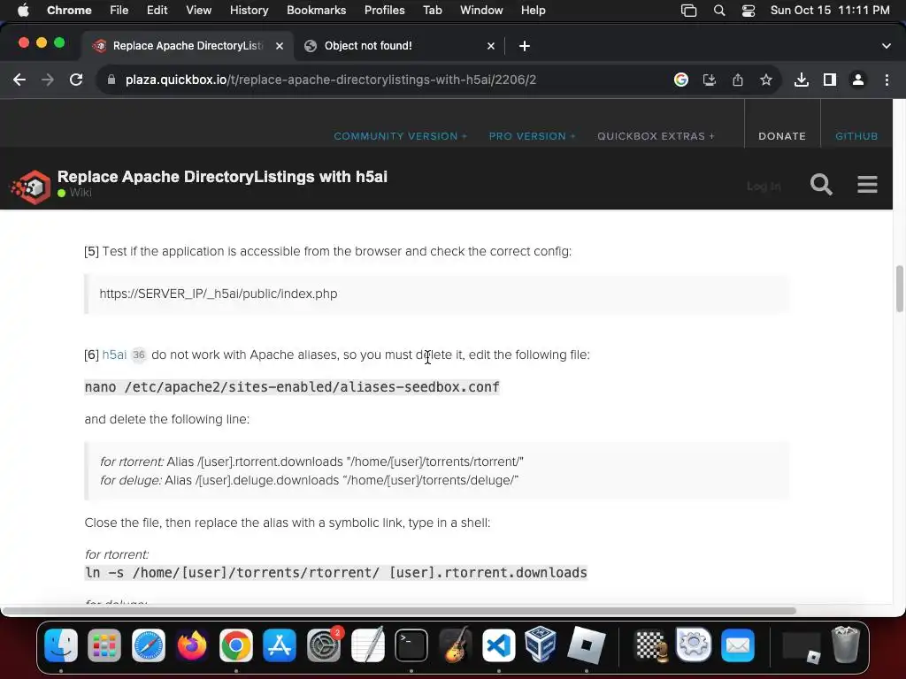Open the Chrome profile avatar
Screen dimensions: 906x679
tap(858, 80)
